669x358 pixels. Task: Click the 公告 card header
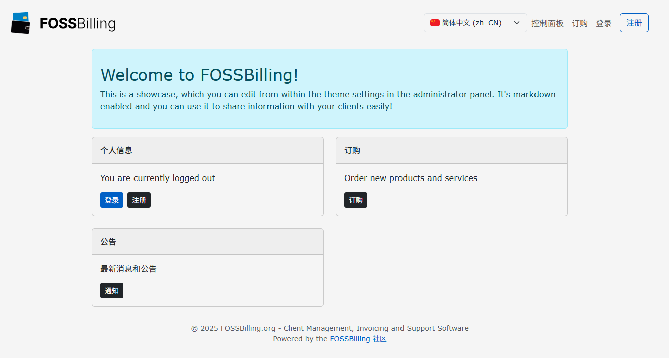click(x=208, y=242)
